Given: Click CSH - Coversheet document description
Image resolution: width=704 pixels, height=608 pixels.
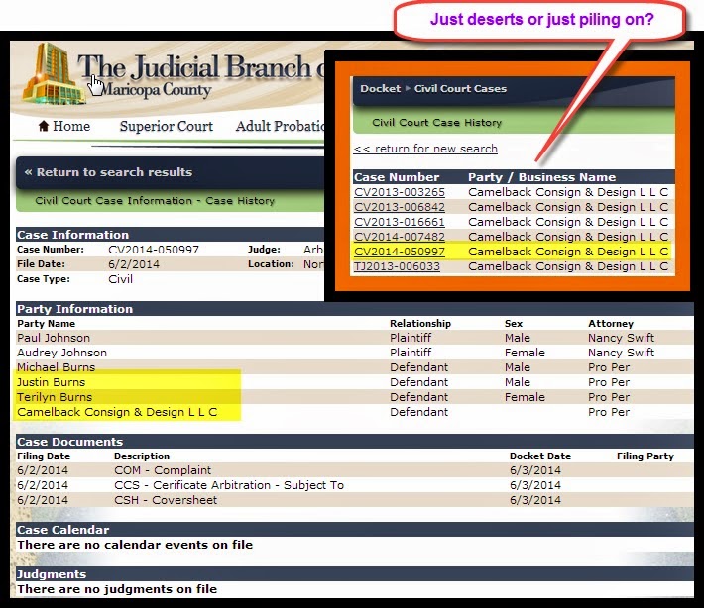Looking at the screenshot, I should [166, 500].
